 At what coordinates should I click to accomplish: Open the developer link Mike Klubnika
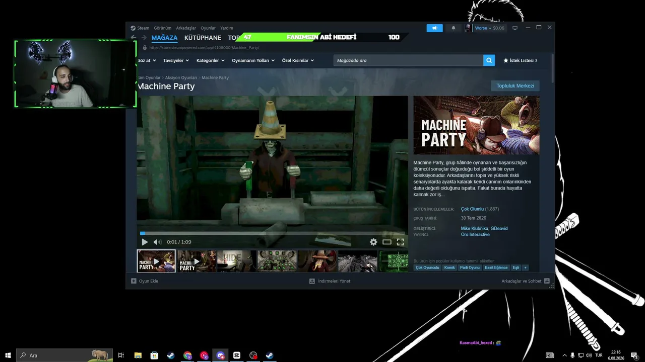(474, 228)
